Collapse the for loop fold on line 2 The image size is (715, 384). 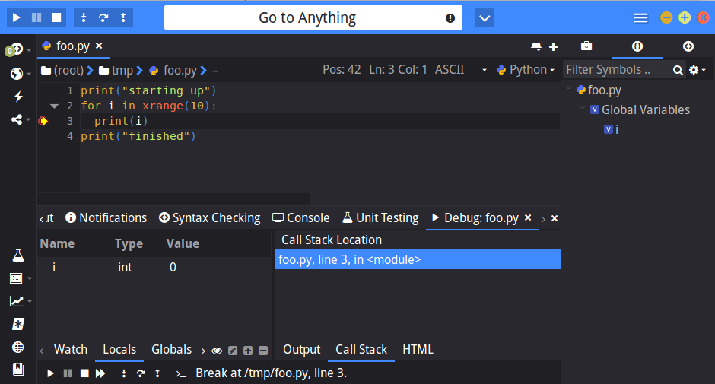tap(54, 106)
